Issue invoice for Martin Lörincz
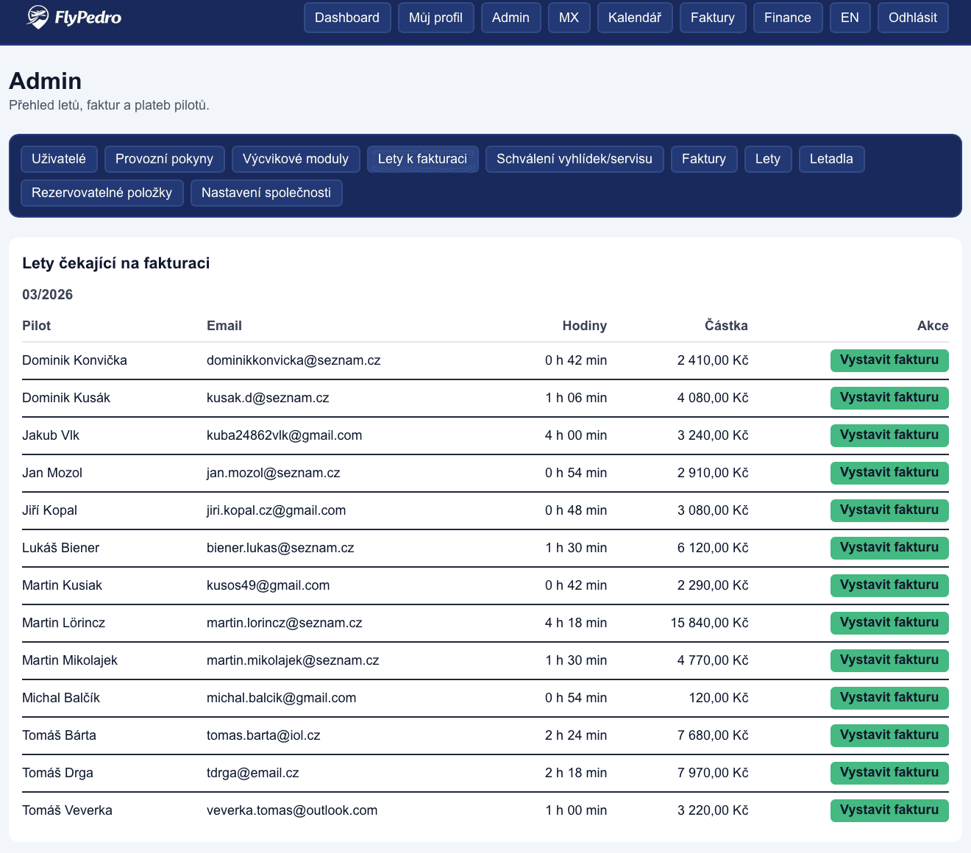Viewport: 971px width, 853px height. 889,623
